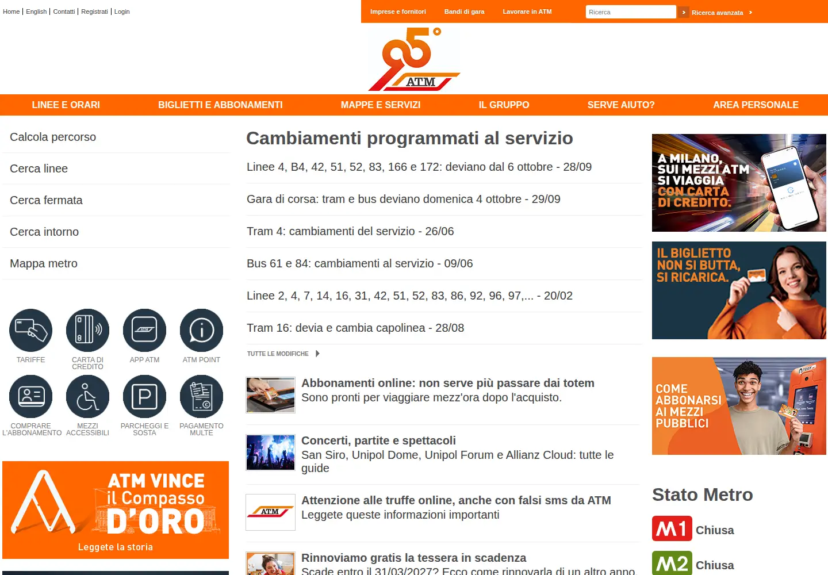Click Concerti, partite e spettacoli thumbnail
This screenshot has height=575, width=828.
(x=270, y=453)
